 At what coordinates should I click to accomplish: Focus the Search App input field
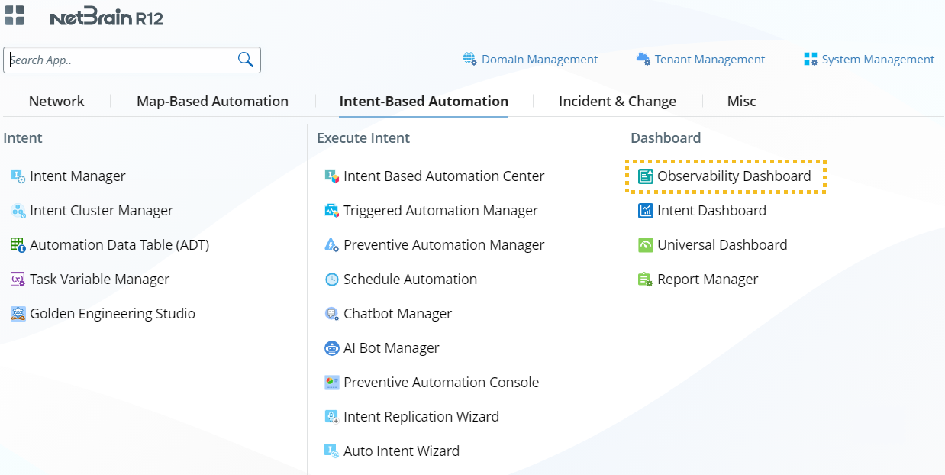pos(132,60)
